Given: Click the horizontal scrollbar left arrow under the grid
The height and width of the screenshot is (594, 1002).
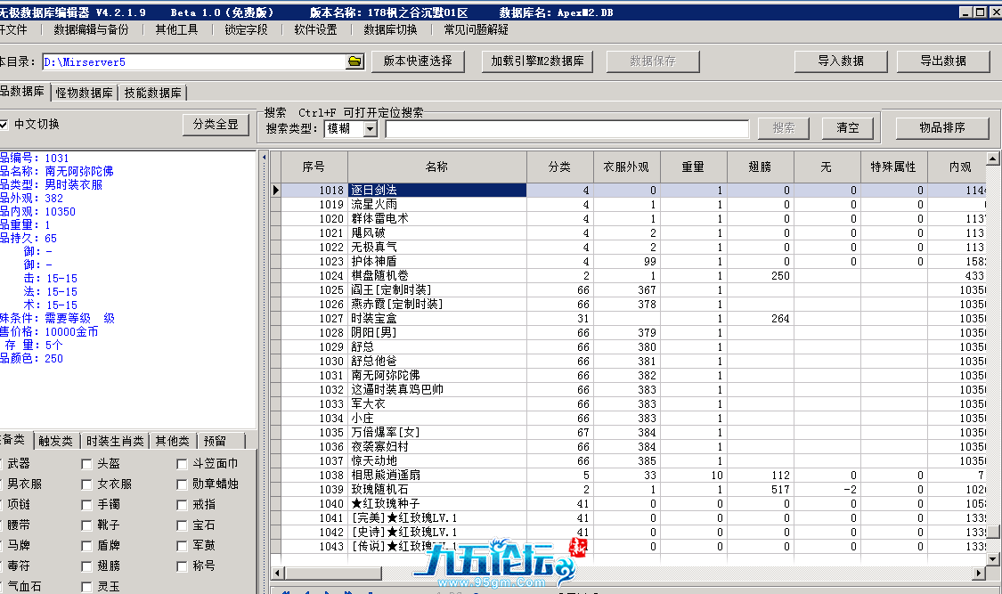Looking at the screenshot, I should [x=277, y=572].
